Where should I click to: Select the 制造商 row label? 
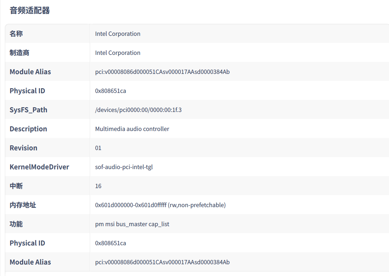coord(19,53)
